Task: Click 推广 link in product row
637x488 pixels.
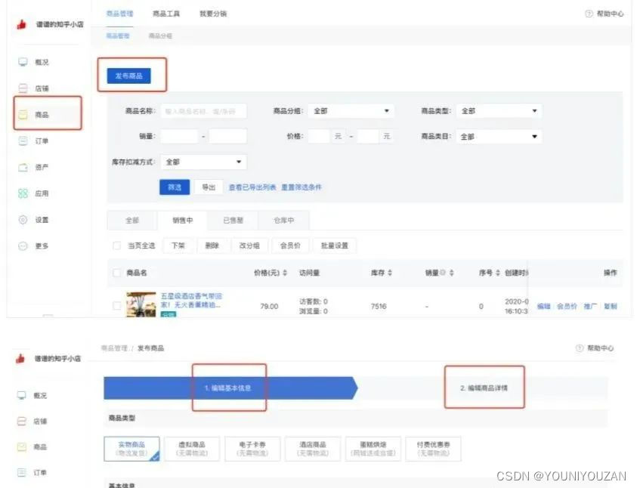Action: click(590, 306)
